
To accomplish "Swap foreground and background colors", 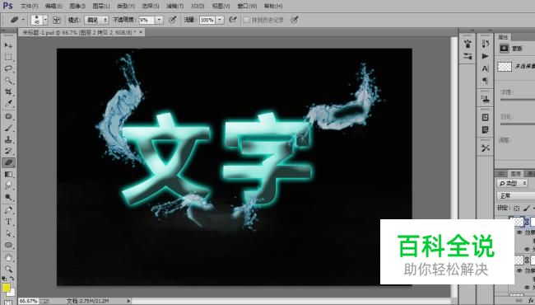I will point(12,279).
